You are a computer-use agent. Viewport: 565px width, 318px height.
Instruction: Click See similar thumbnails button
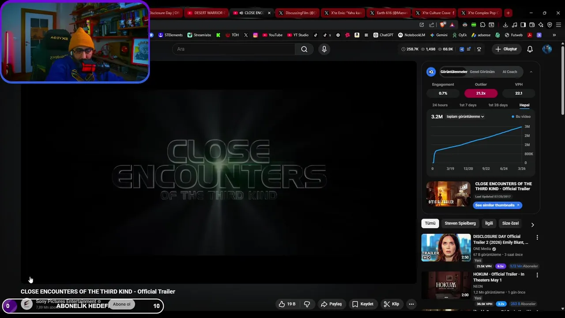[497, 205]
